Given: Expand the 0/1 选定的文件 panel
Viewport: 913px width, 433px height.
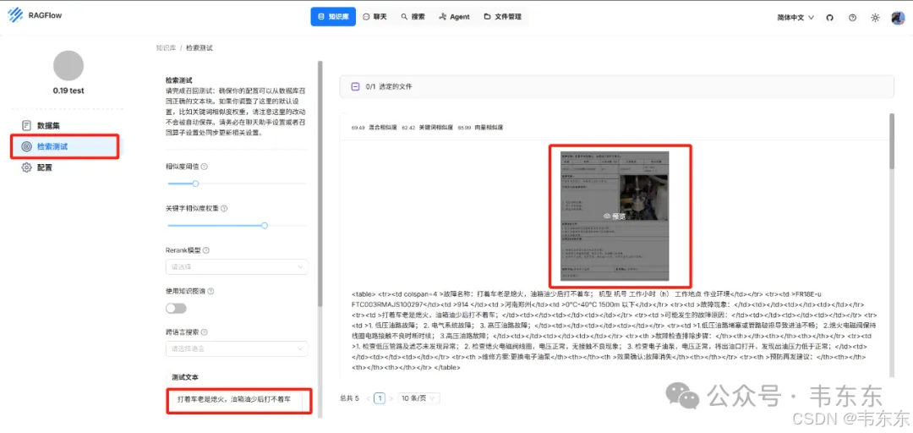Looking at the screenshot, I should coord(616,86).
